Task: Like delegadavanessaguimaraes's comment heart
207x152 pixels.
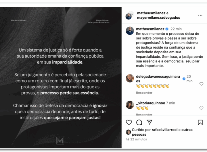Action: coord(201,84)
